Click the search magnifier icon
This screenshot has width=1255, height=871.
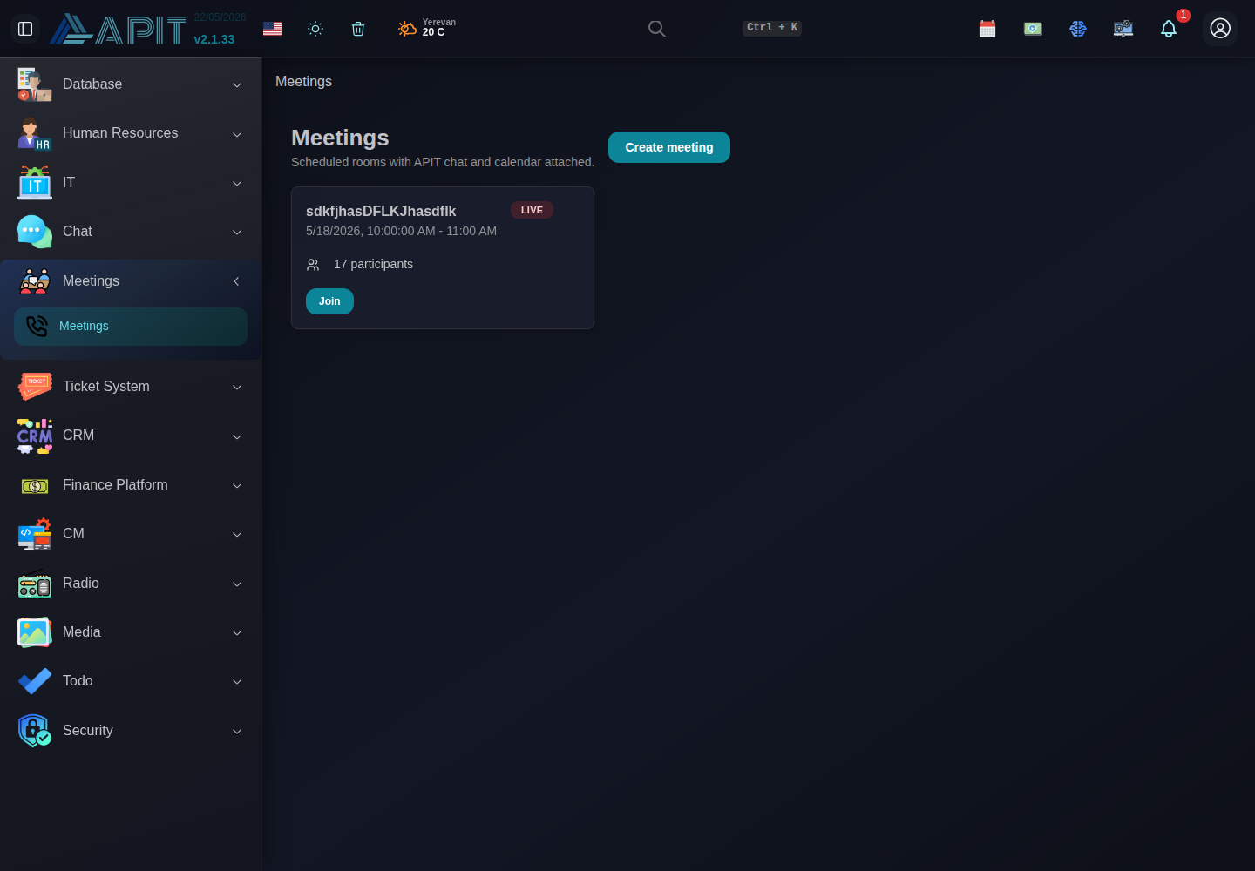(657, 29)
